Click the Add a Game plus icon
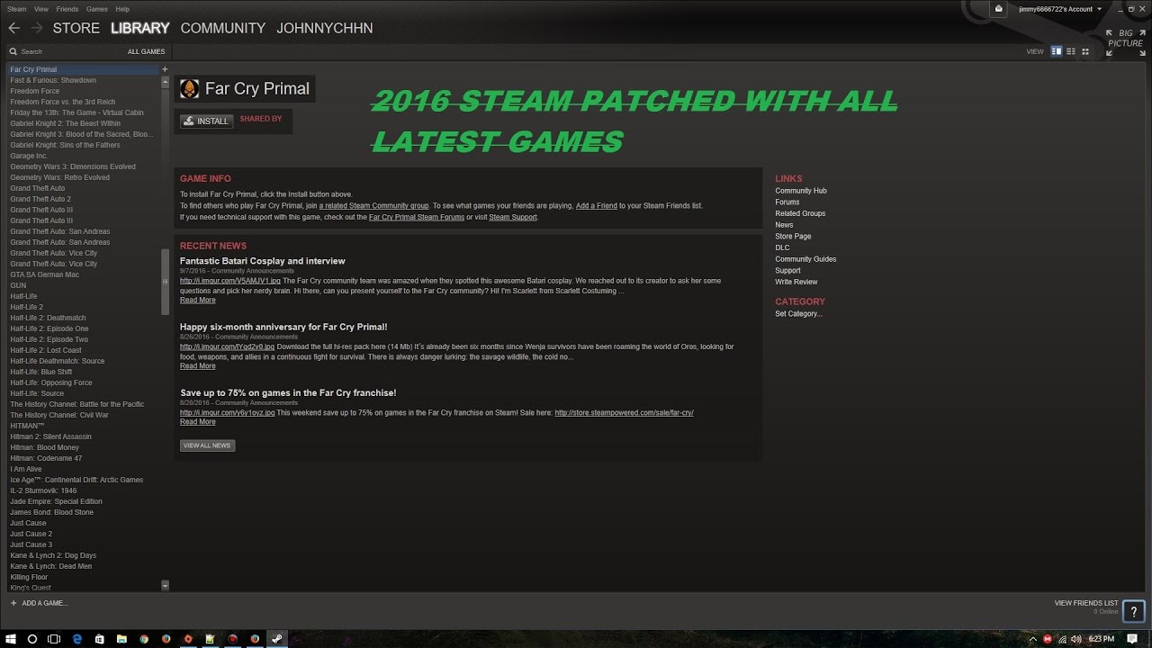The width and height of the screenshot is (1152, 648). 13,603
